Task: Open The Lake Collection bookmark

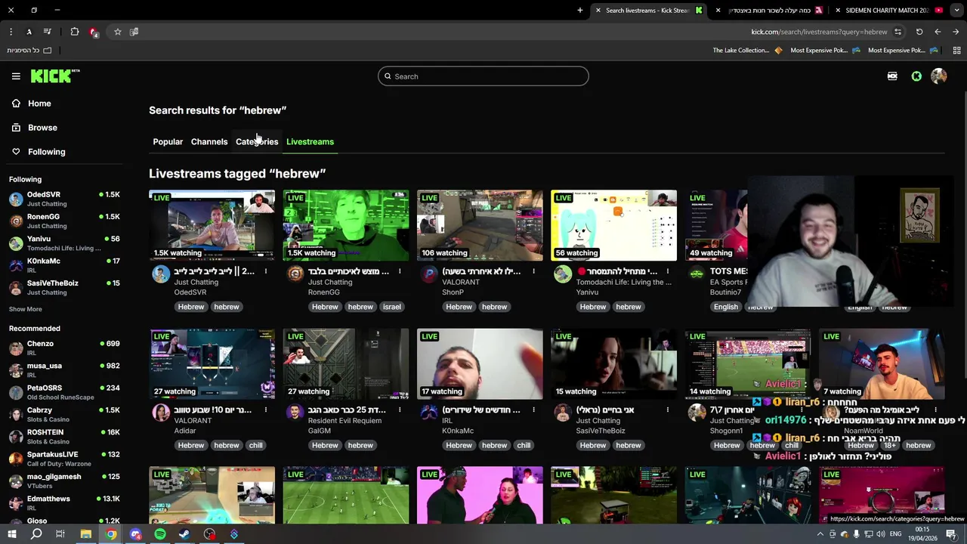Action: (x=746, y=50)
